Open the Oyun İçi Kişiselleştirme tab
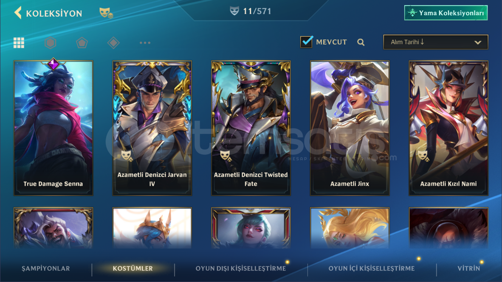Viewport: 502px width, 282px height. click(371, 268)
